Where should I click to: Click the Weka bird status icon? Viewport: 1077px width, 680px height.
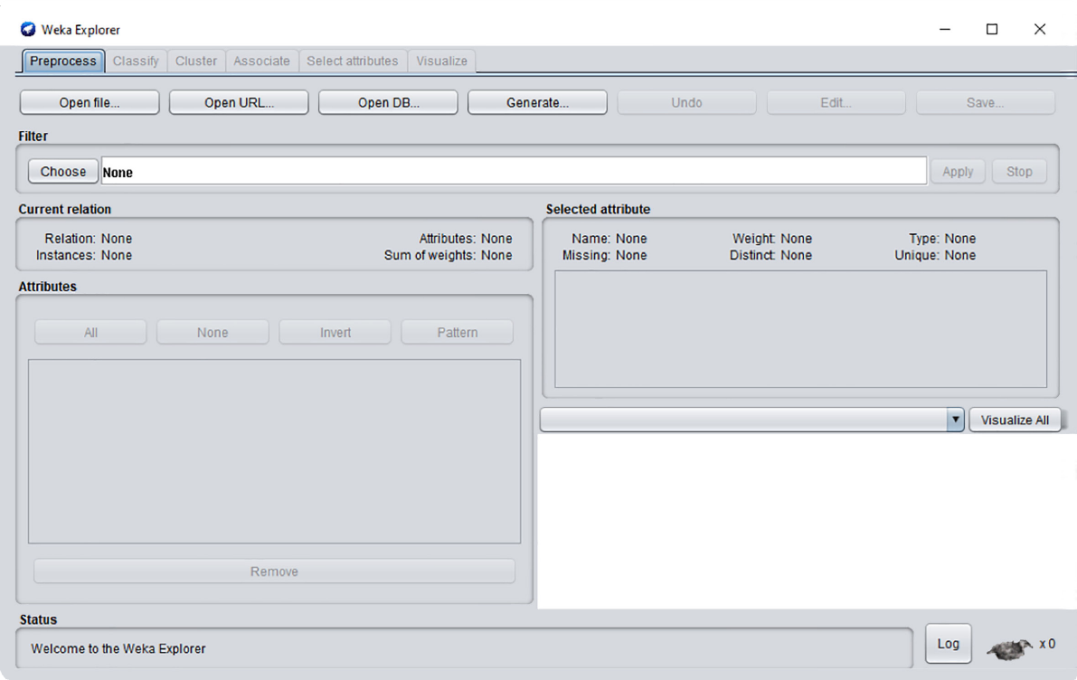[x=1010, y=647]
